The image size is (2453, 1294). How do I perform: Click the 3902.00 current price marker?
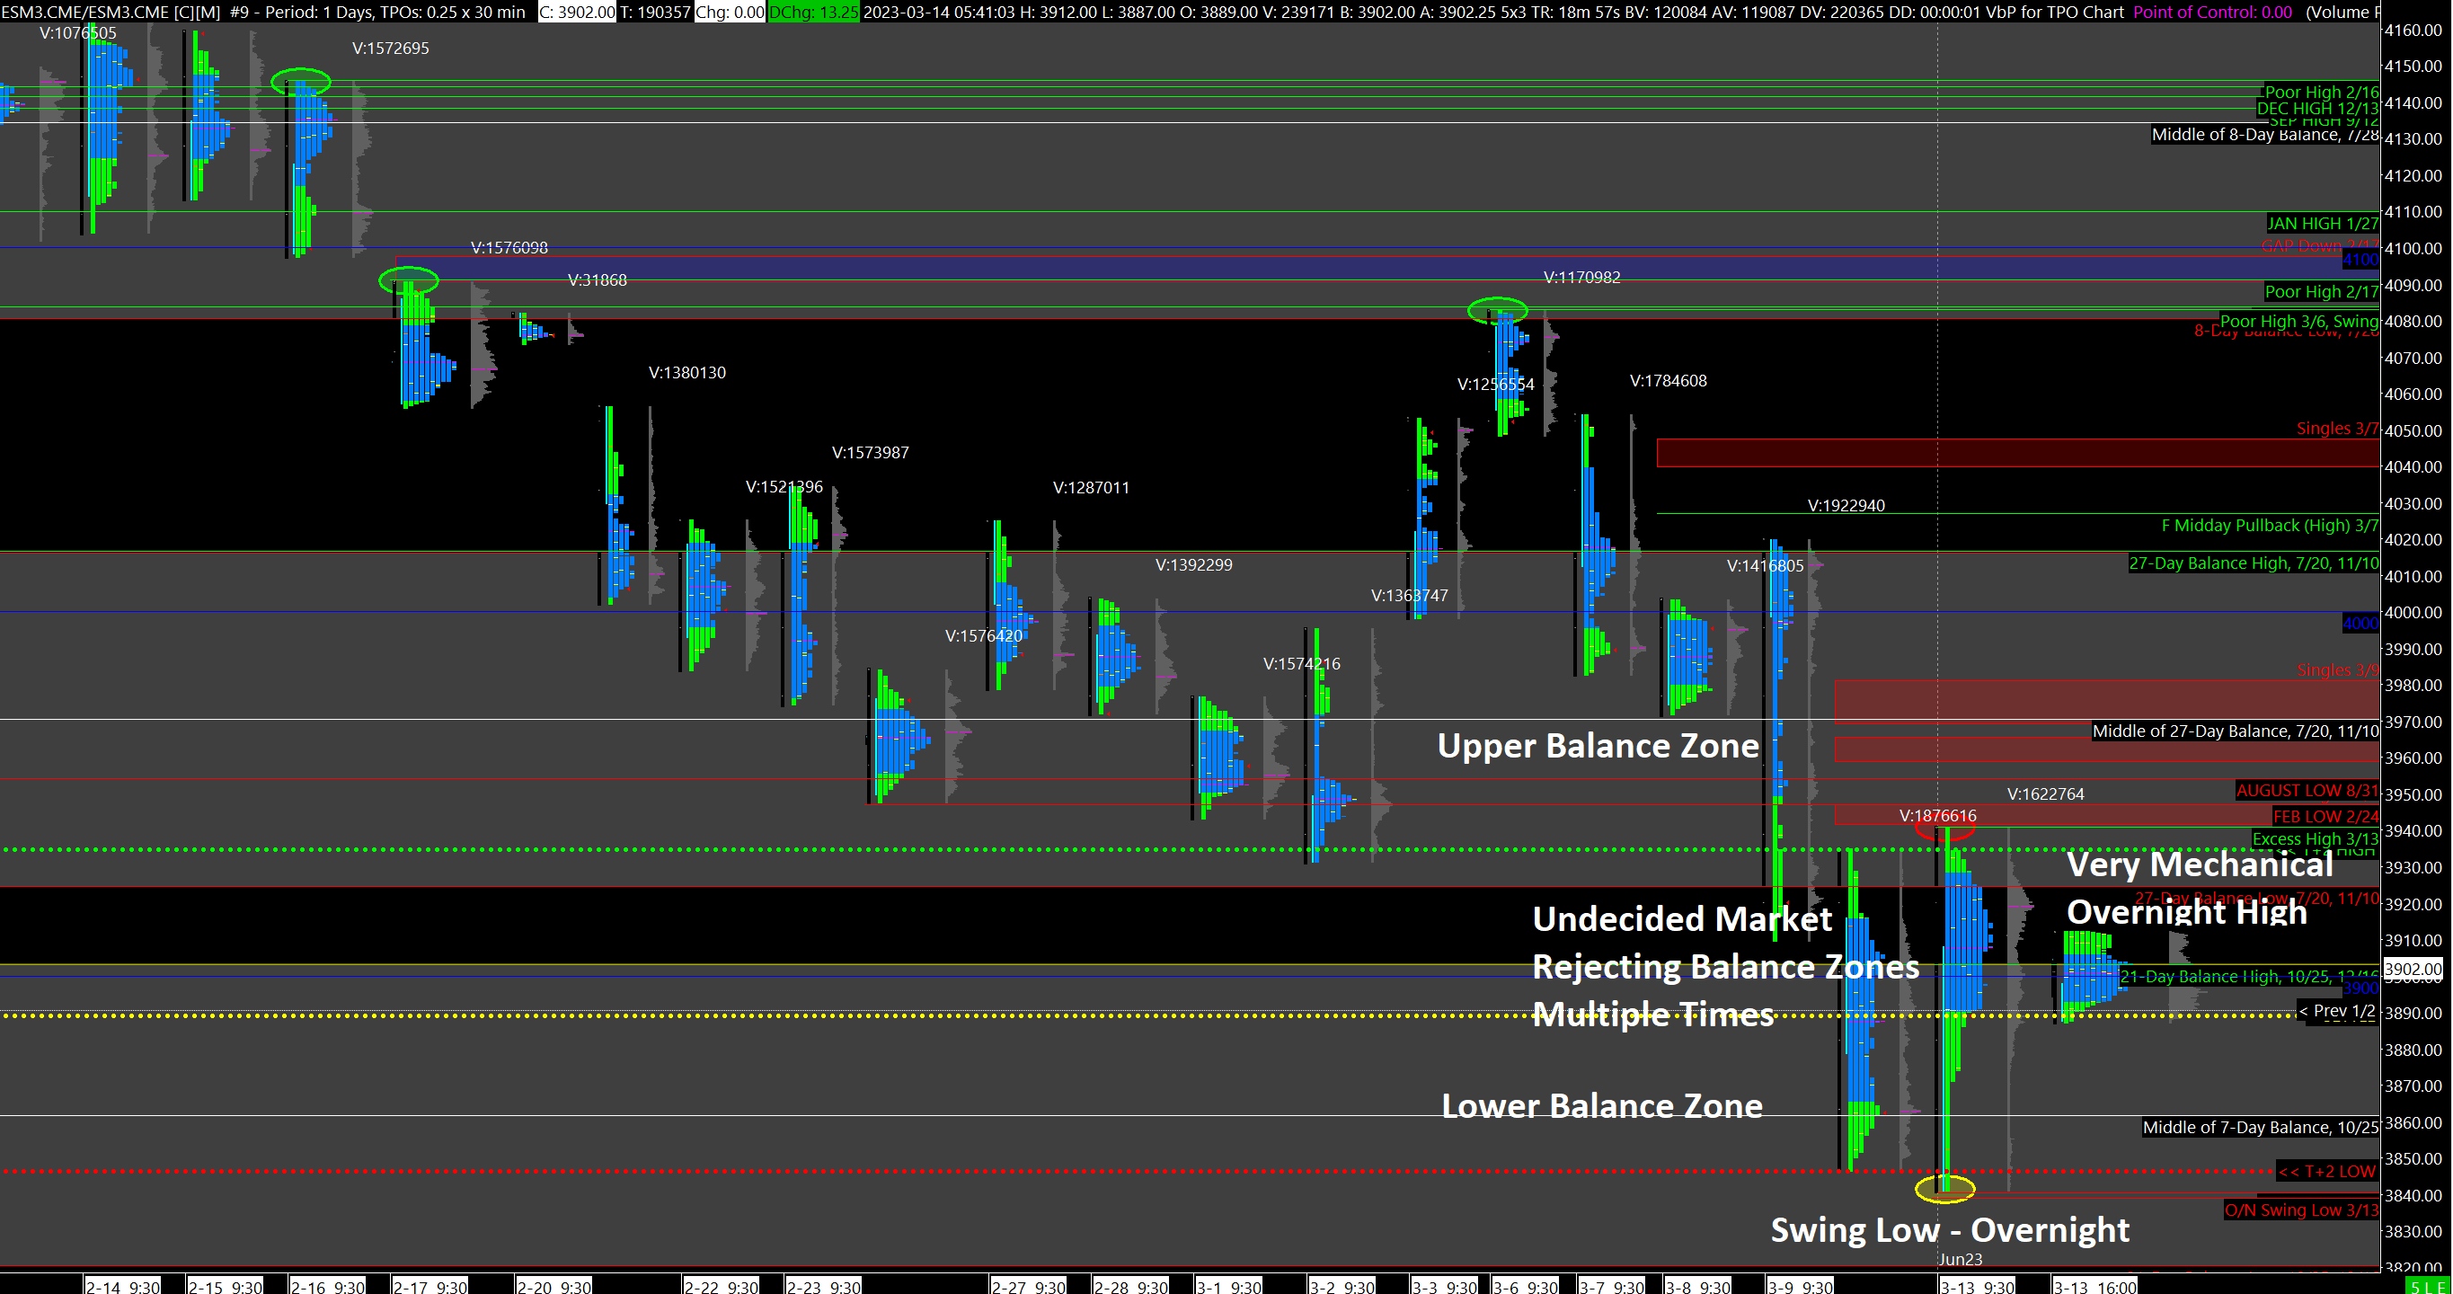[x=2414, y=969]
